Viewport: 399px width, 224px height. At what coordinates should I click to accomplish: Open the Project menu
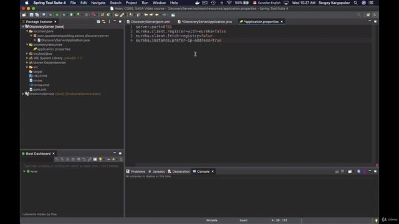tap(132, 2)
